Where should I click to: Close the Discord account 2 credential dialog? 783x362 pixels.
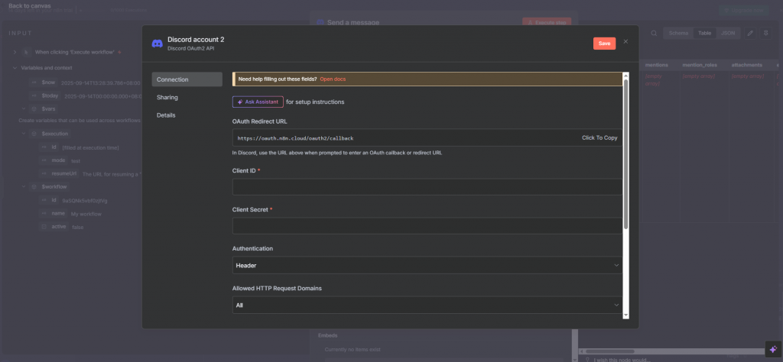click(x=625, y=42)
